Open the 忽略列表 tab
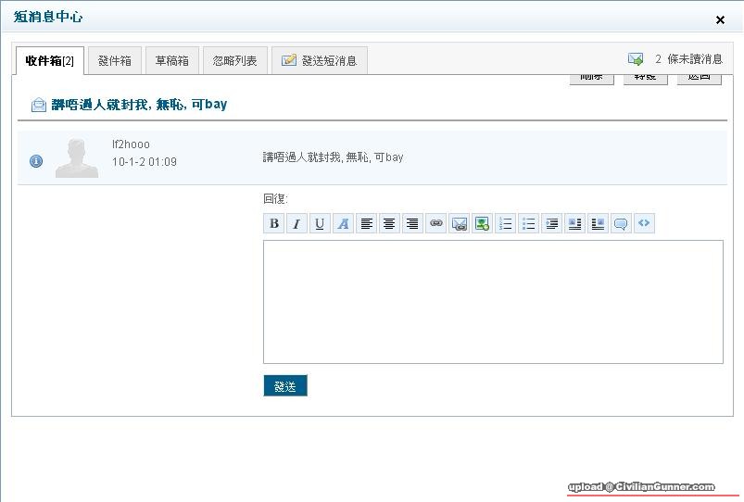This screenshot has height=502, width=744. tap(234, 61)
